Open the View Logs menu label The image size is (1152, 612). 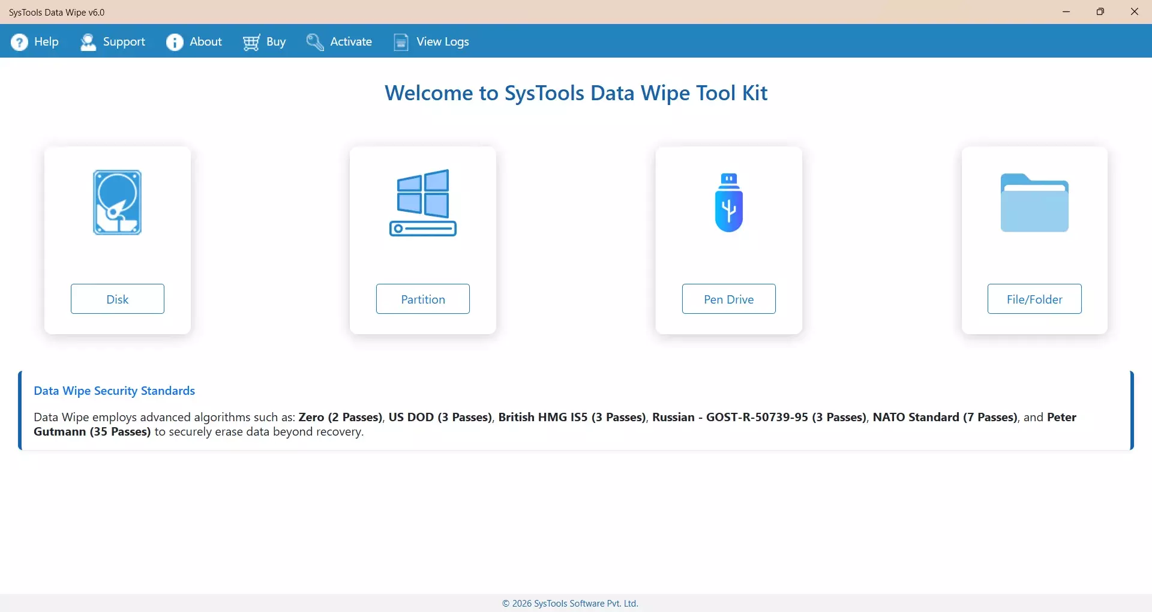pos(443,41)
